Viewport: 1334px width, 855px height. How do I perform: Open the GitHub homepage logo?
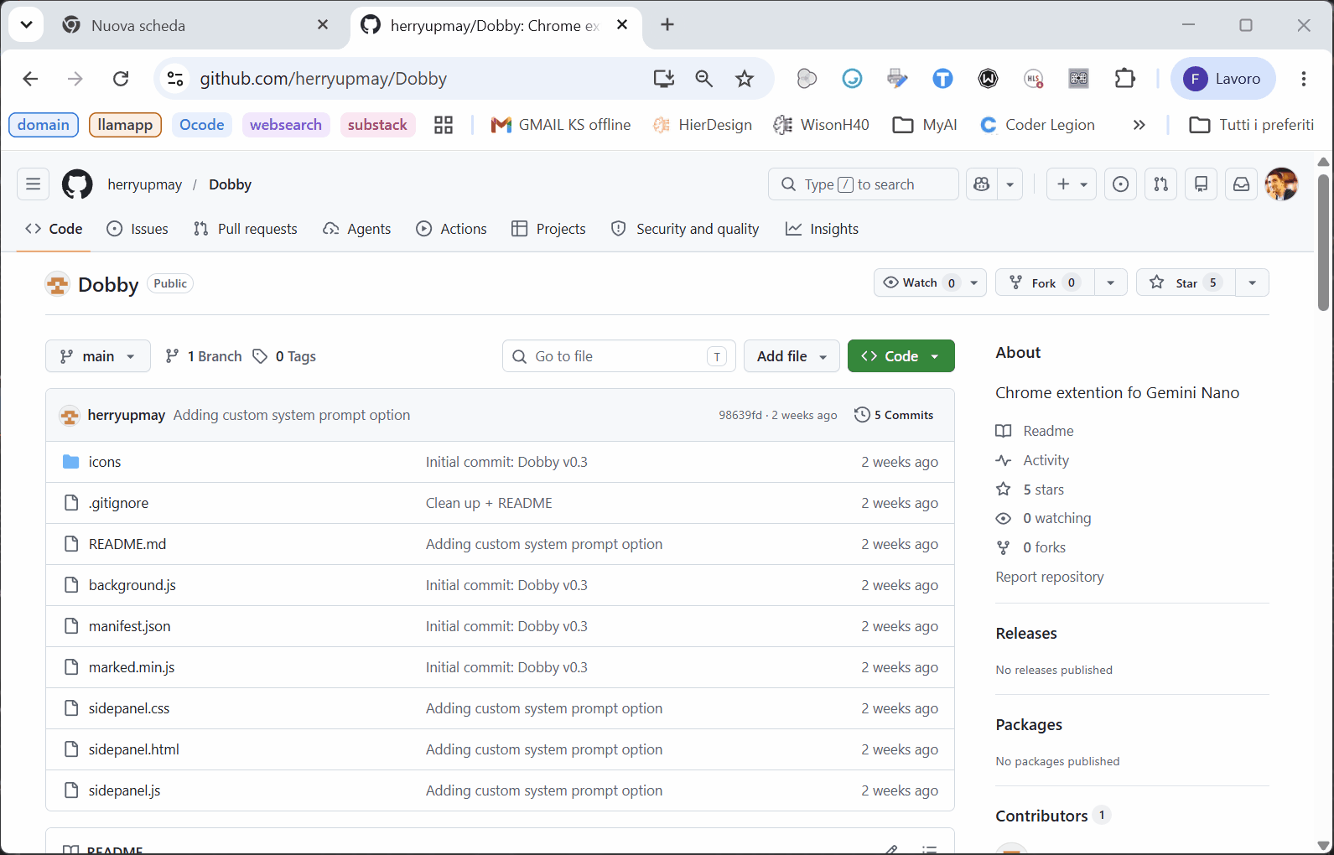coord(77,184)
